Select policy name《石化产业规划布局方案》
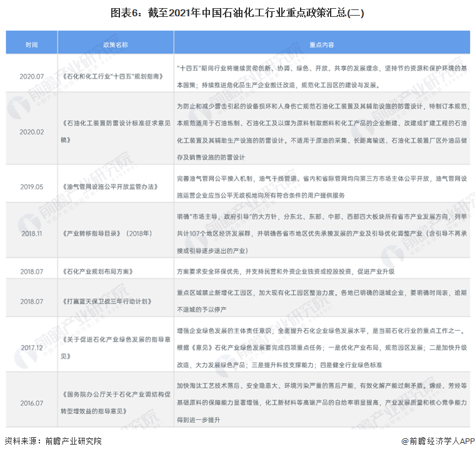 (97, 271)
